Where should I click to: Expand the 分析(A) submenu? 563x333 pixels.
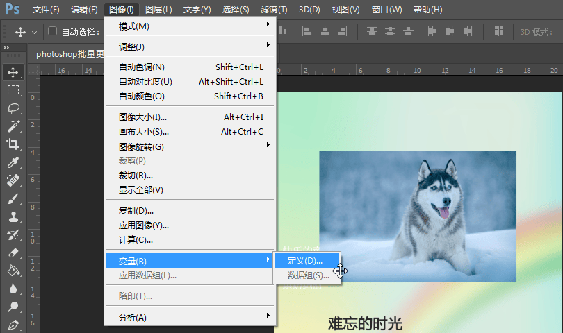click(190, 317)
